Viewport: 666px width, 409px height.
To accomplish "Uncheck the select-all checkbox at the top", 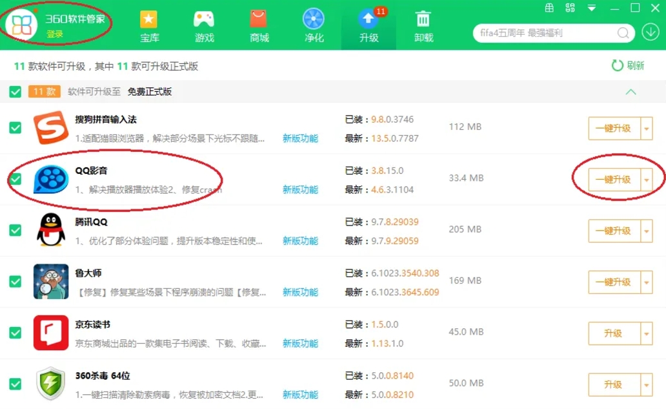I will 14,92.
